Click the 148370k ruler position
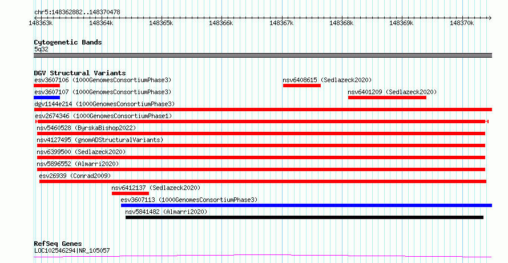The image size is (508, 263). pos(462,23)
